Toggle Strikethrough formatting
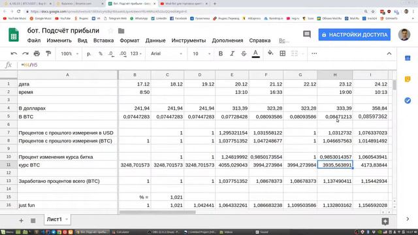 pyautogui.click(x=244, y=54)
